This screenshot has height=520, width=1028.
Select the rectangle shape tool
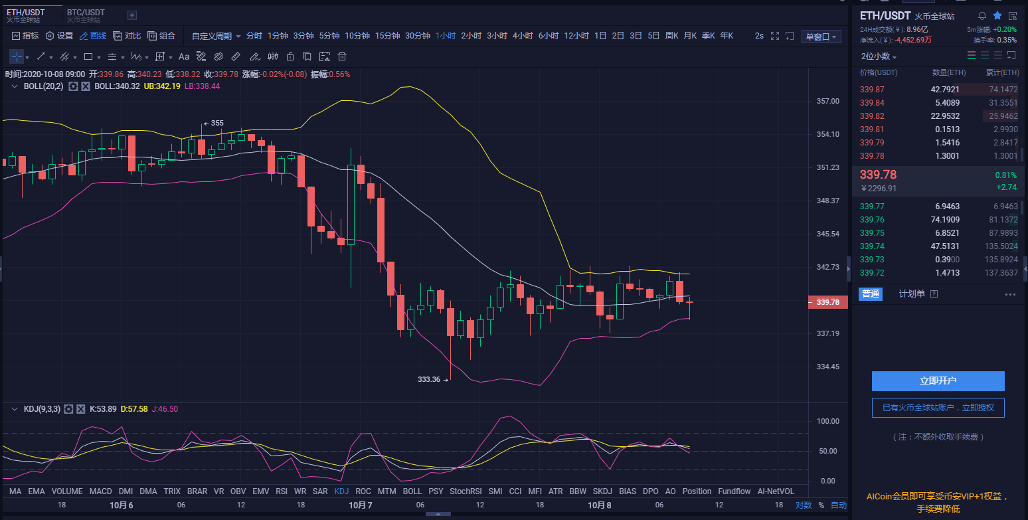coord(88,56)
